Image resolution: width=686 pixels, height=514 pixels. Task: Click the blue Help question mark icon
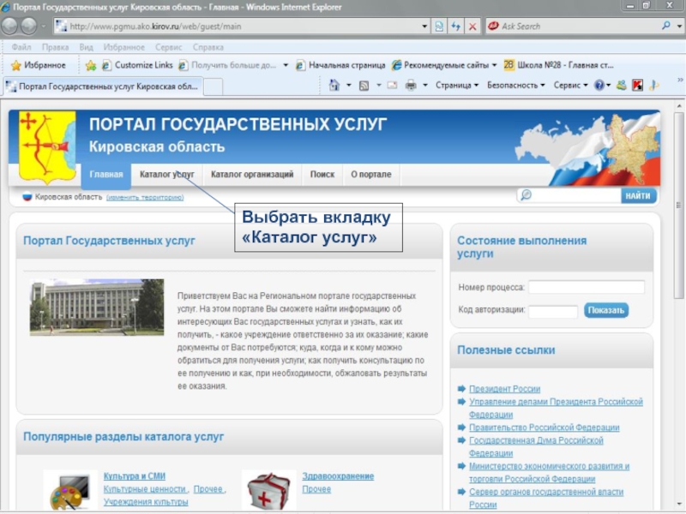(599, 85)
